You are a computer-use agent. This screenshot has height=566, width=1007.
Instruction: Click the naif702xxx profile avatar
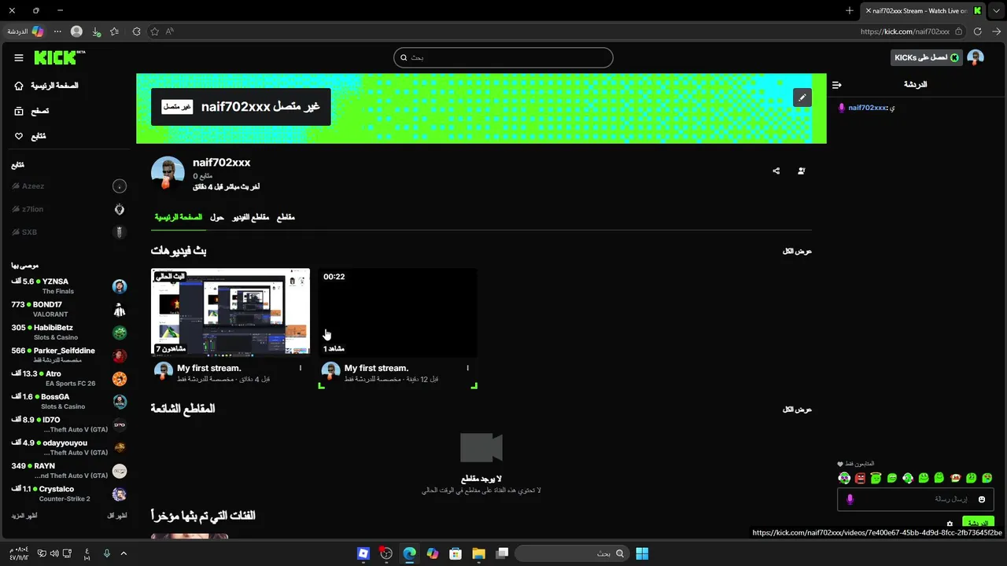[x=168, y=173]
